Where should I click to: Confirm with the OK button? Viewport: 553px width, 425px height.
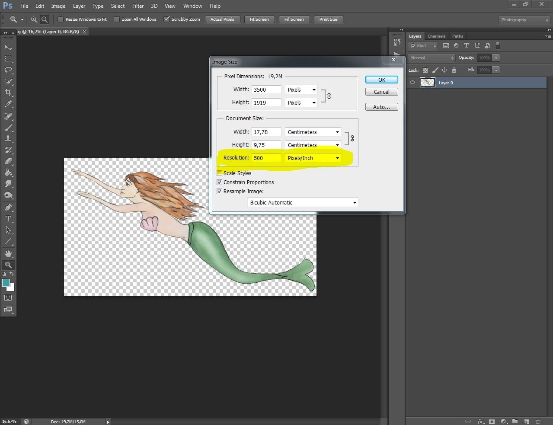(x=381, y=80)
